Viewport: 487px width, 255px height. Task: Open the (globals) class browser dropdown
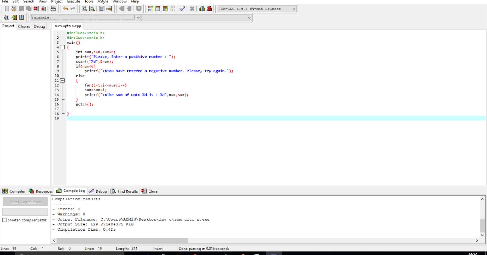click(138, 17)
